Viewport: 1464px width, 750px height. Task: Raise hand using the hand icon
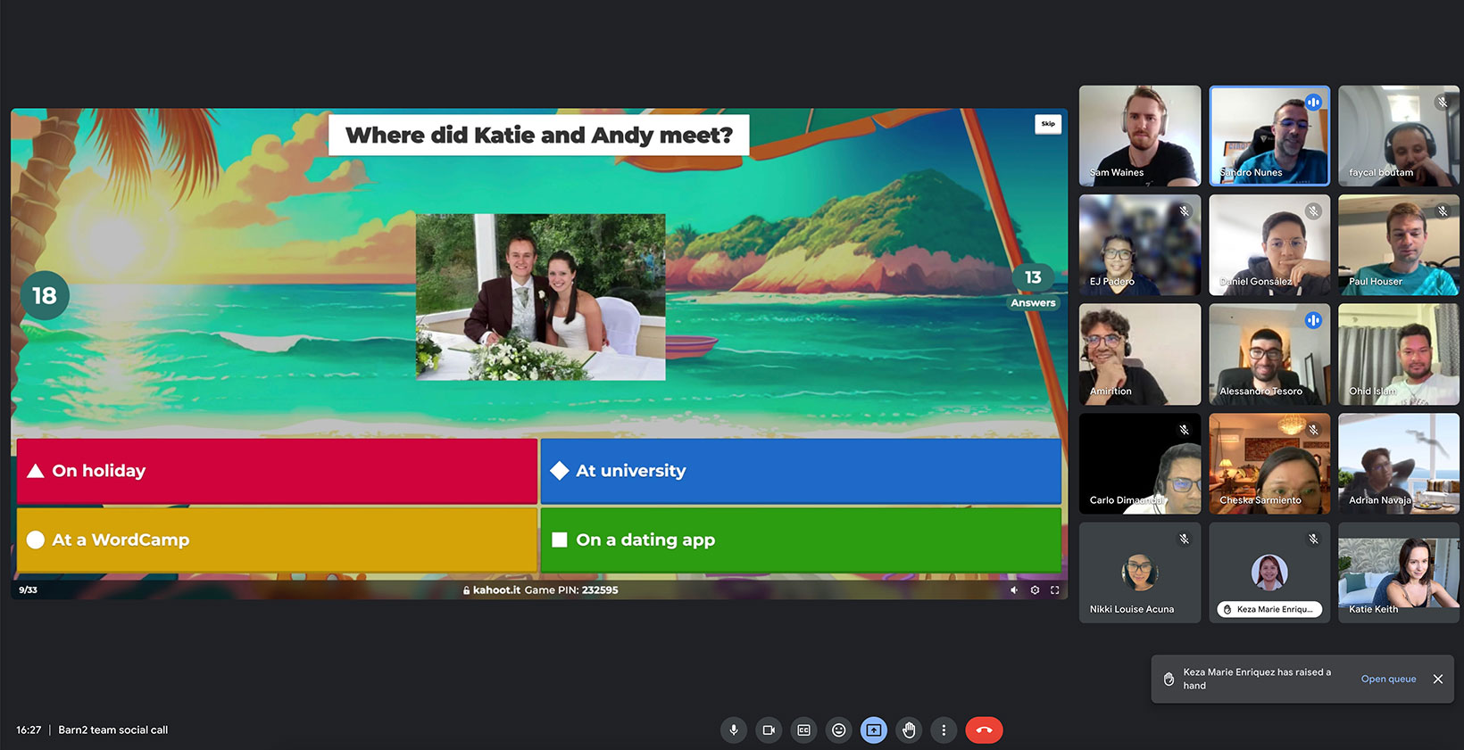coord(909,730)
